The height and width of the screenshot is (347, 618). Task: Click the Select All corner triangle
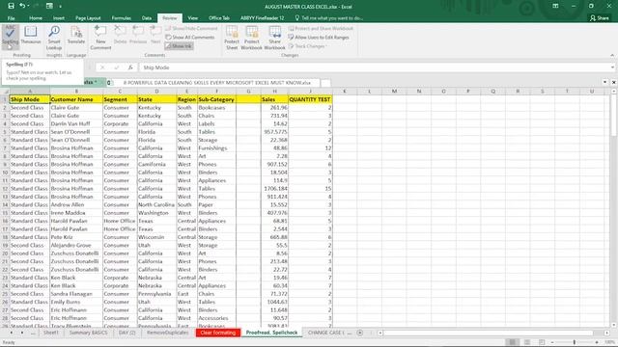pyautogui.click(x=6, y=92)
